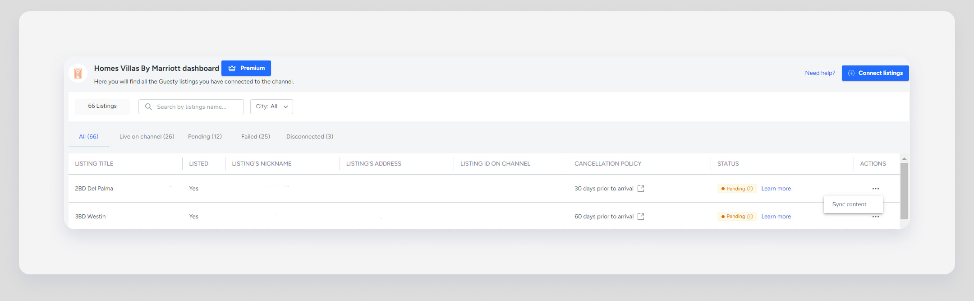974x301 pixels.
Task: Click the 30 days prior to arrival policy text
Action: pyautogui.click(x=604, y=189)
